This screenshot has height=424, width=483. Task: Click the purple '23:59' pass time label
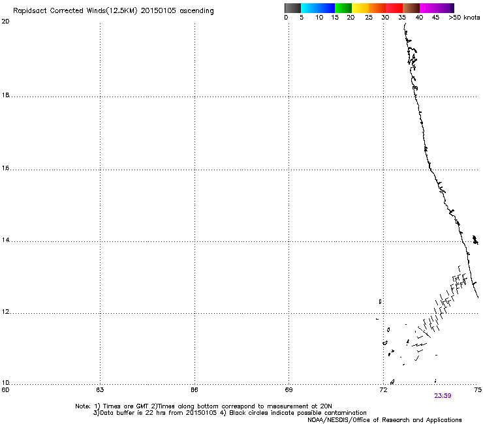point(443,396)
